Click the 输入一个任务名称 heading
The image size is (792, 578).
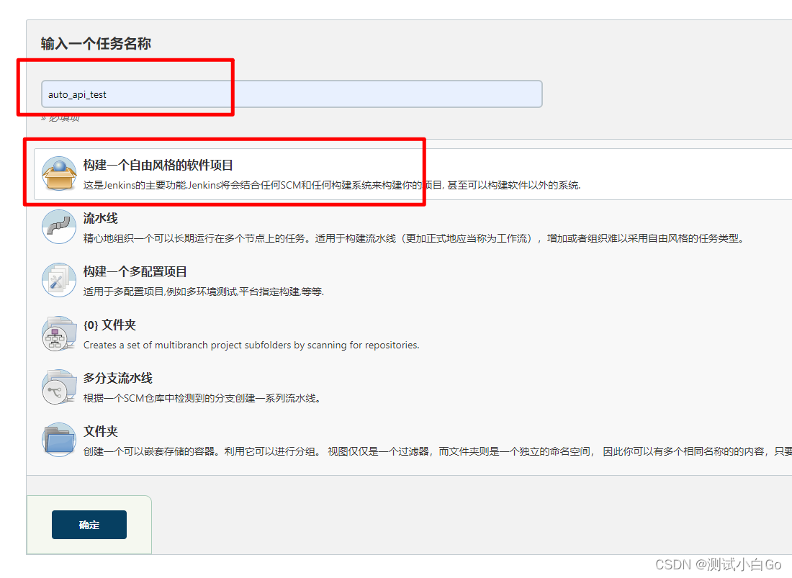(x=96, y=44)
